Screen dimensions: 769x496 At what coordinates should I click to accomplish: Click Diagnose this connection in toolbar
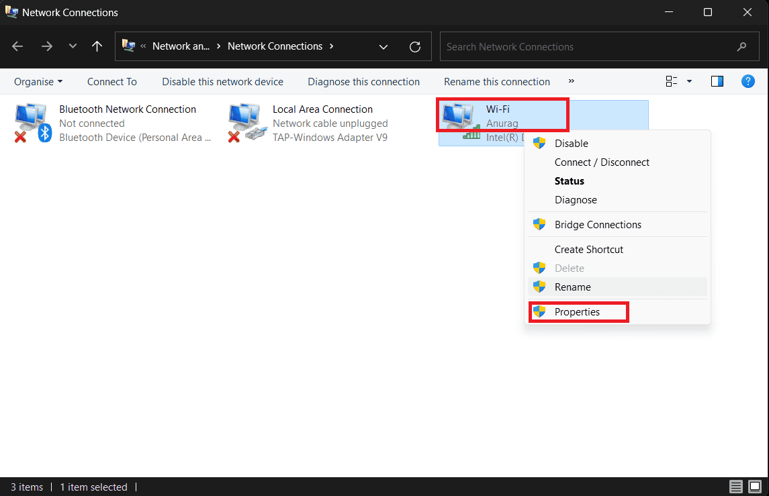click(363, 82)
